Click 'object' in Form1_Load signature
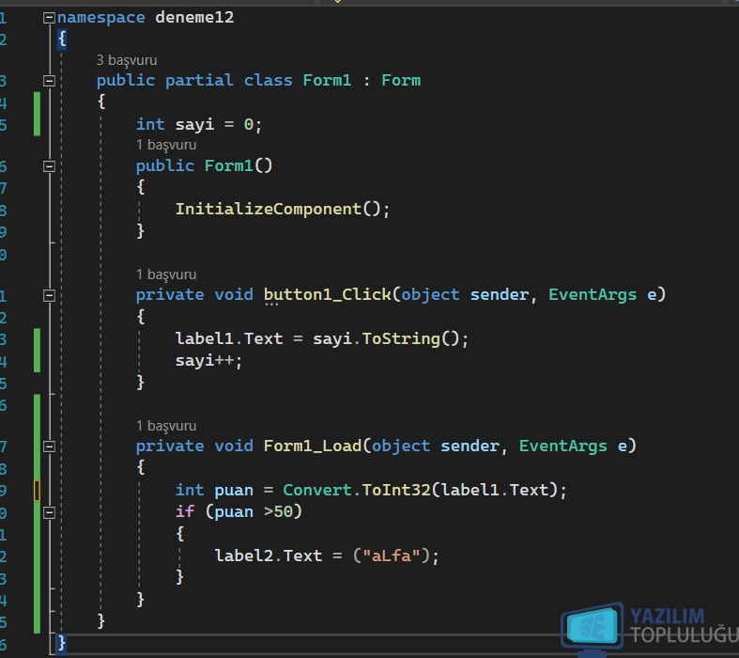The height and width of the screenshot is (658, 739). tap(401, 446)
